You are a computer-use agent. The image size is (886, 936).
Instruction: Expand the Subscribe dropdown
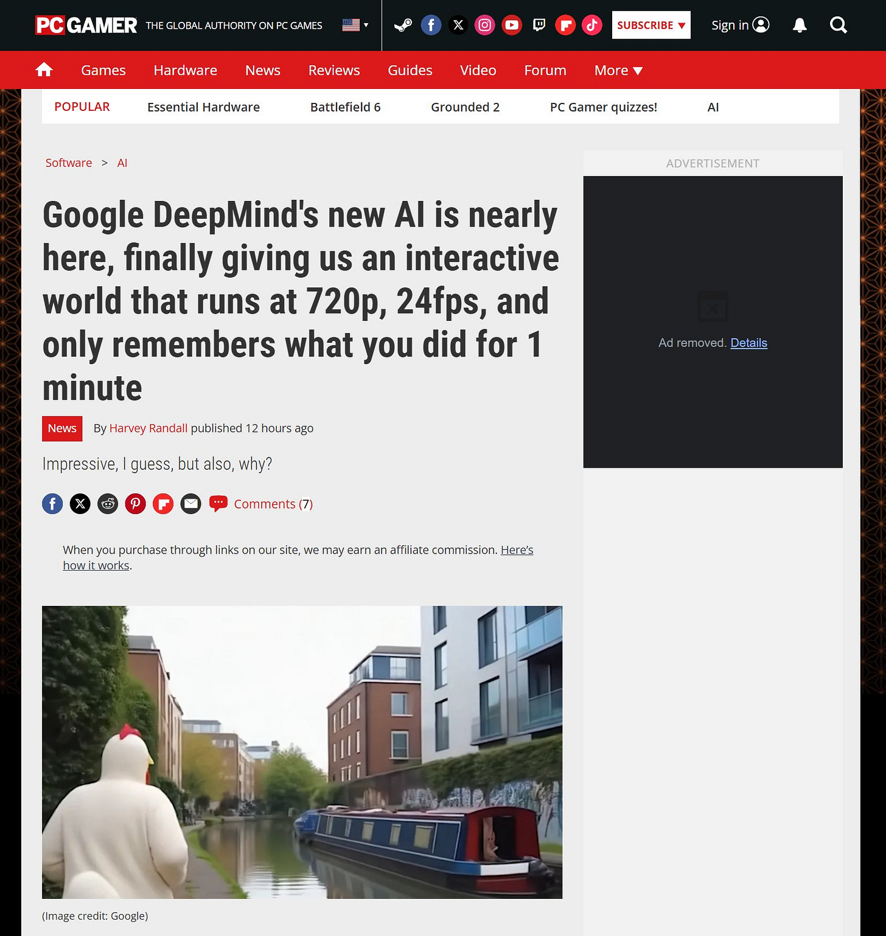click(651, 25)
